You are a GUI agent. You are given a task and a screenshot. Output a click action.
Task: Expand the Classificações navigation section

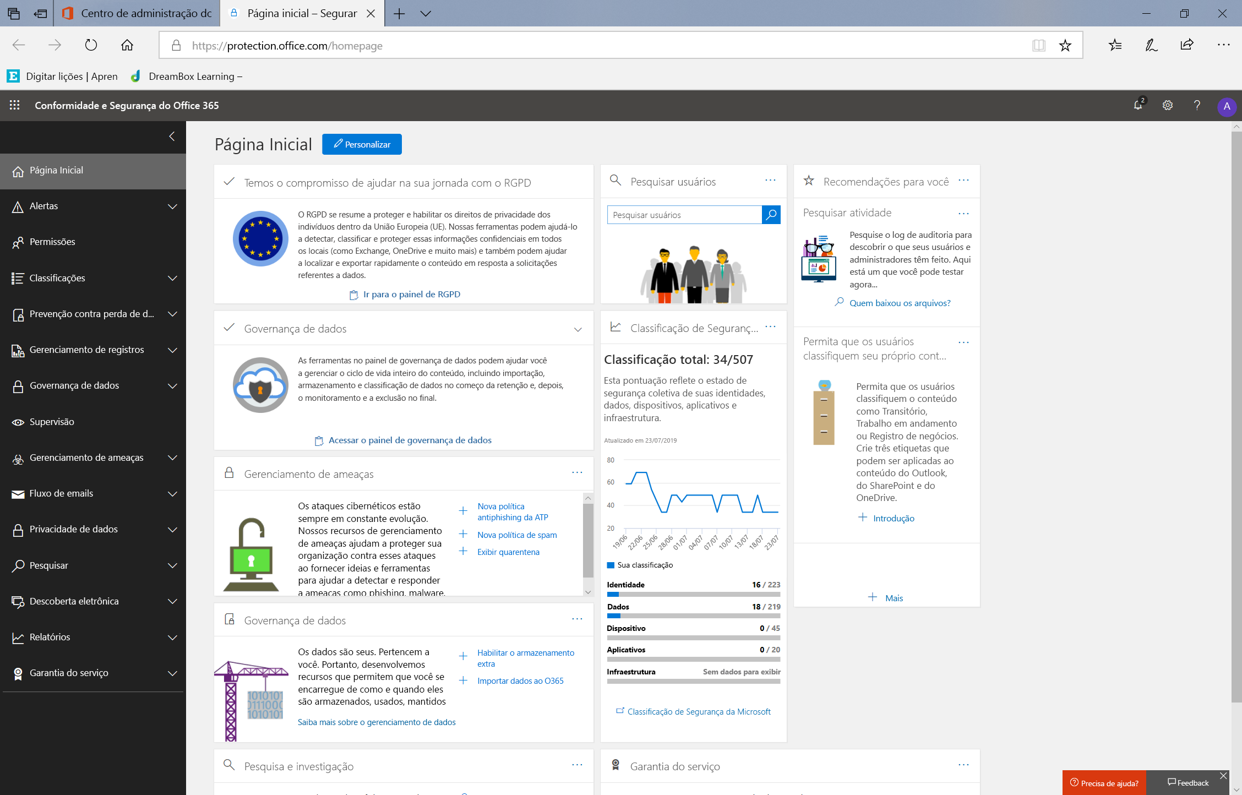click(x=172, y=278)
